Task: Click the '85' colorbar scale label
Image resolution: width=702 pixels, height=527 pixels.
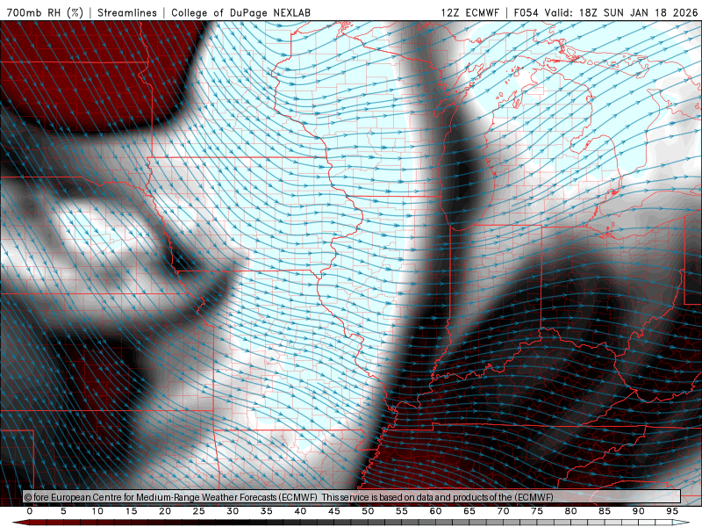Action: point(605,511)
